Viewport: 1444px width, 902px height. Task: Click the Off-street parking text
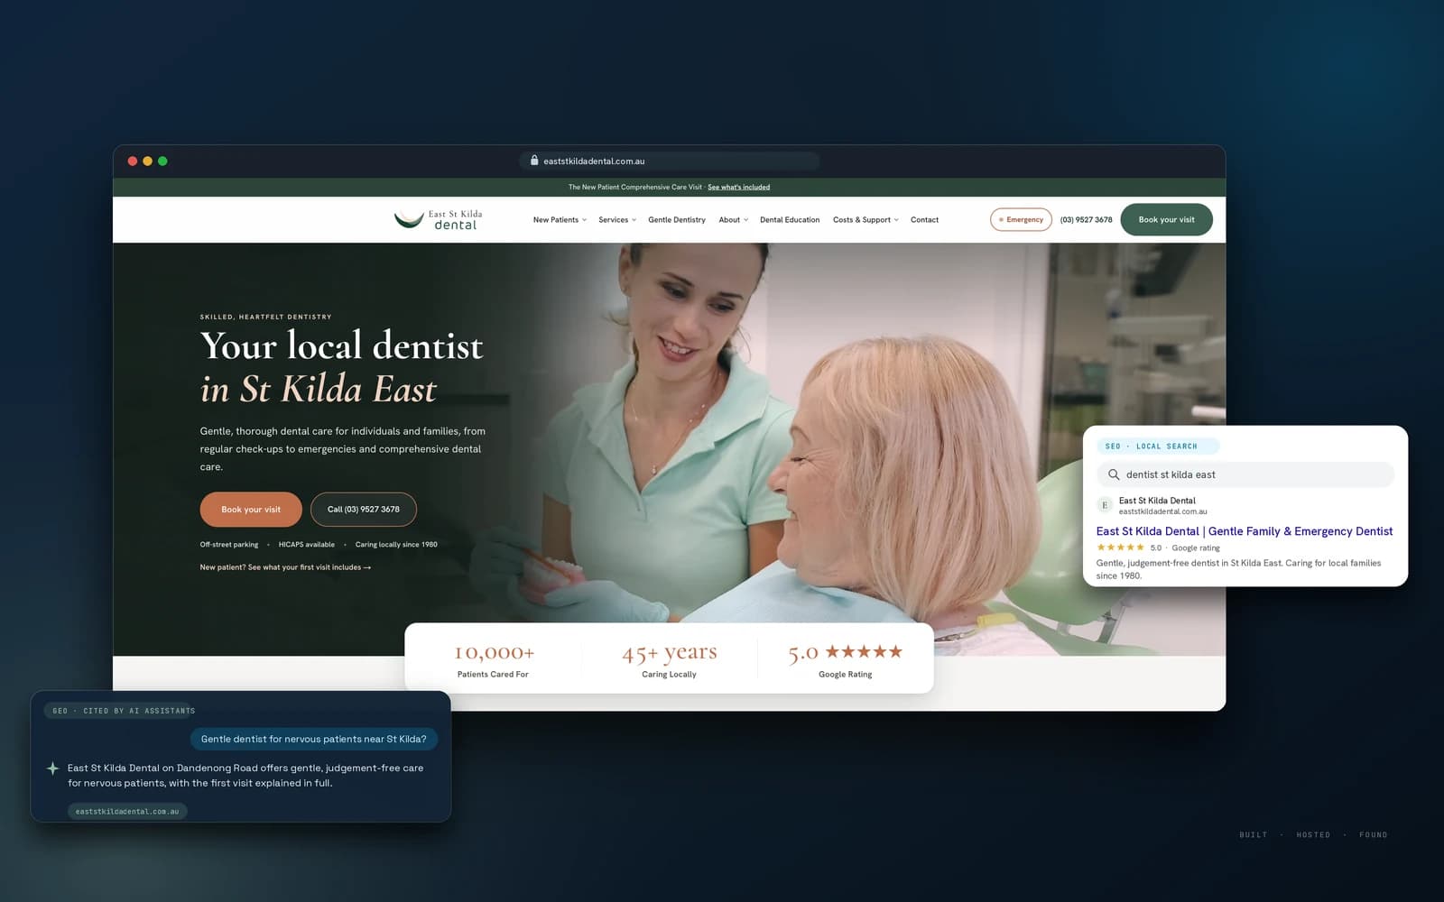[x=229, y=545]
